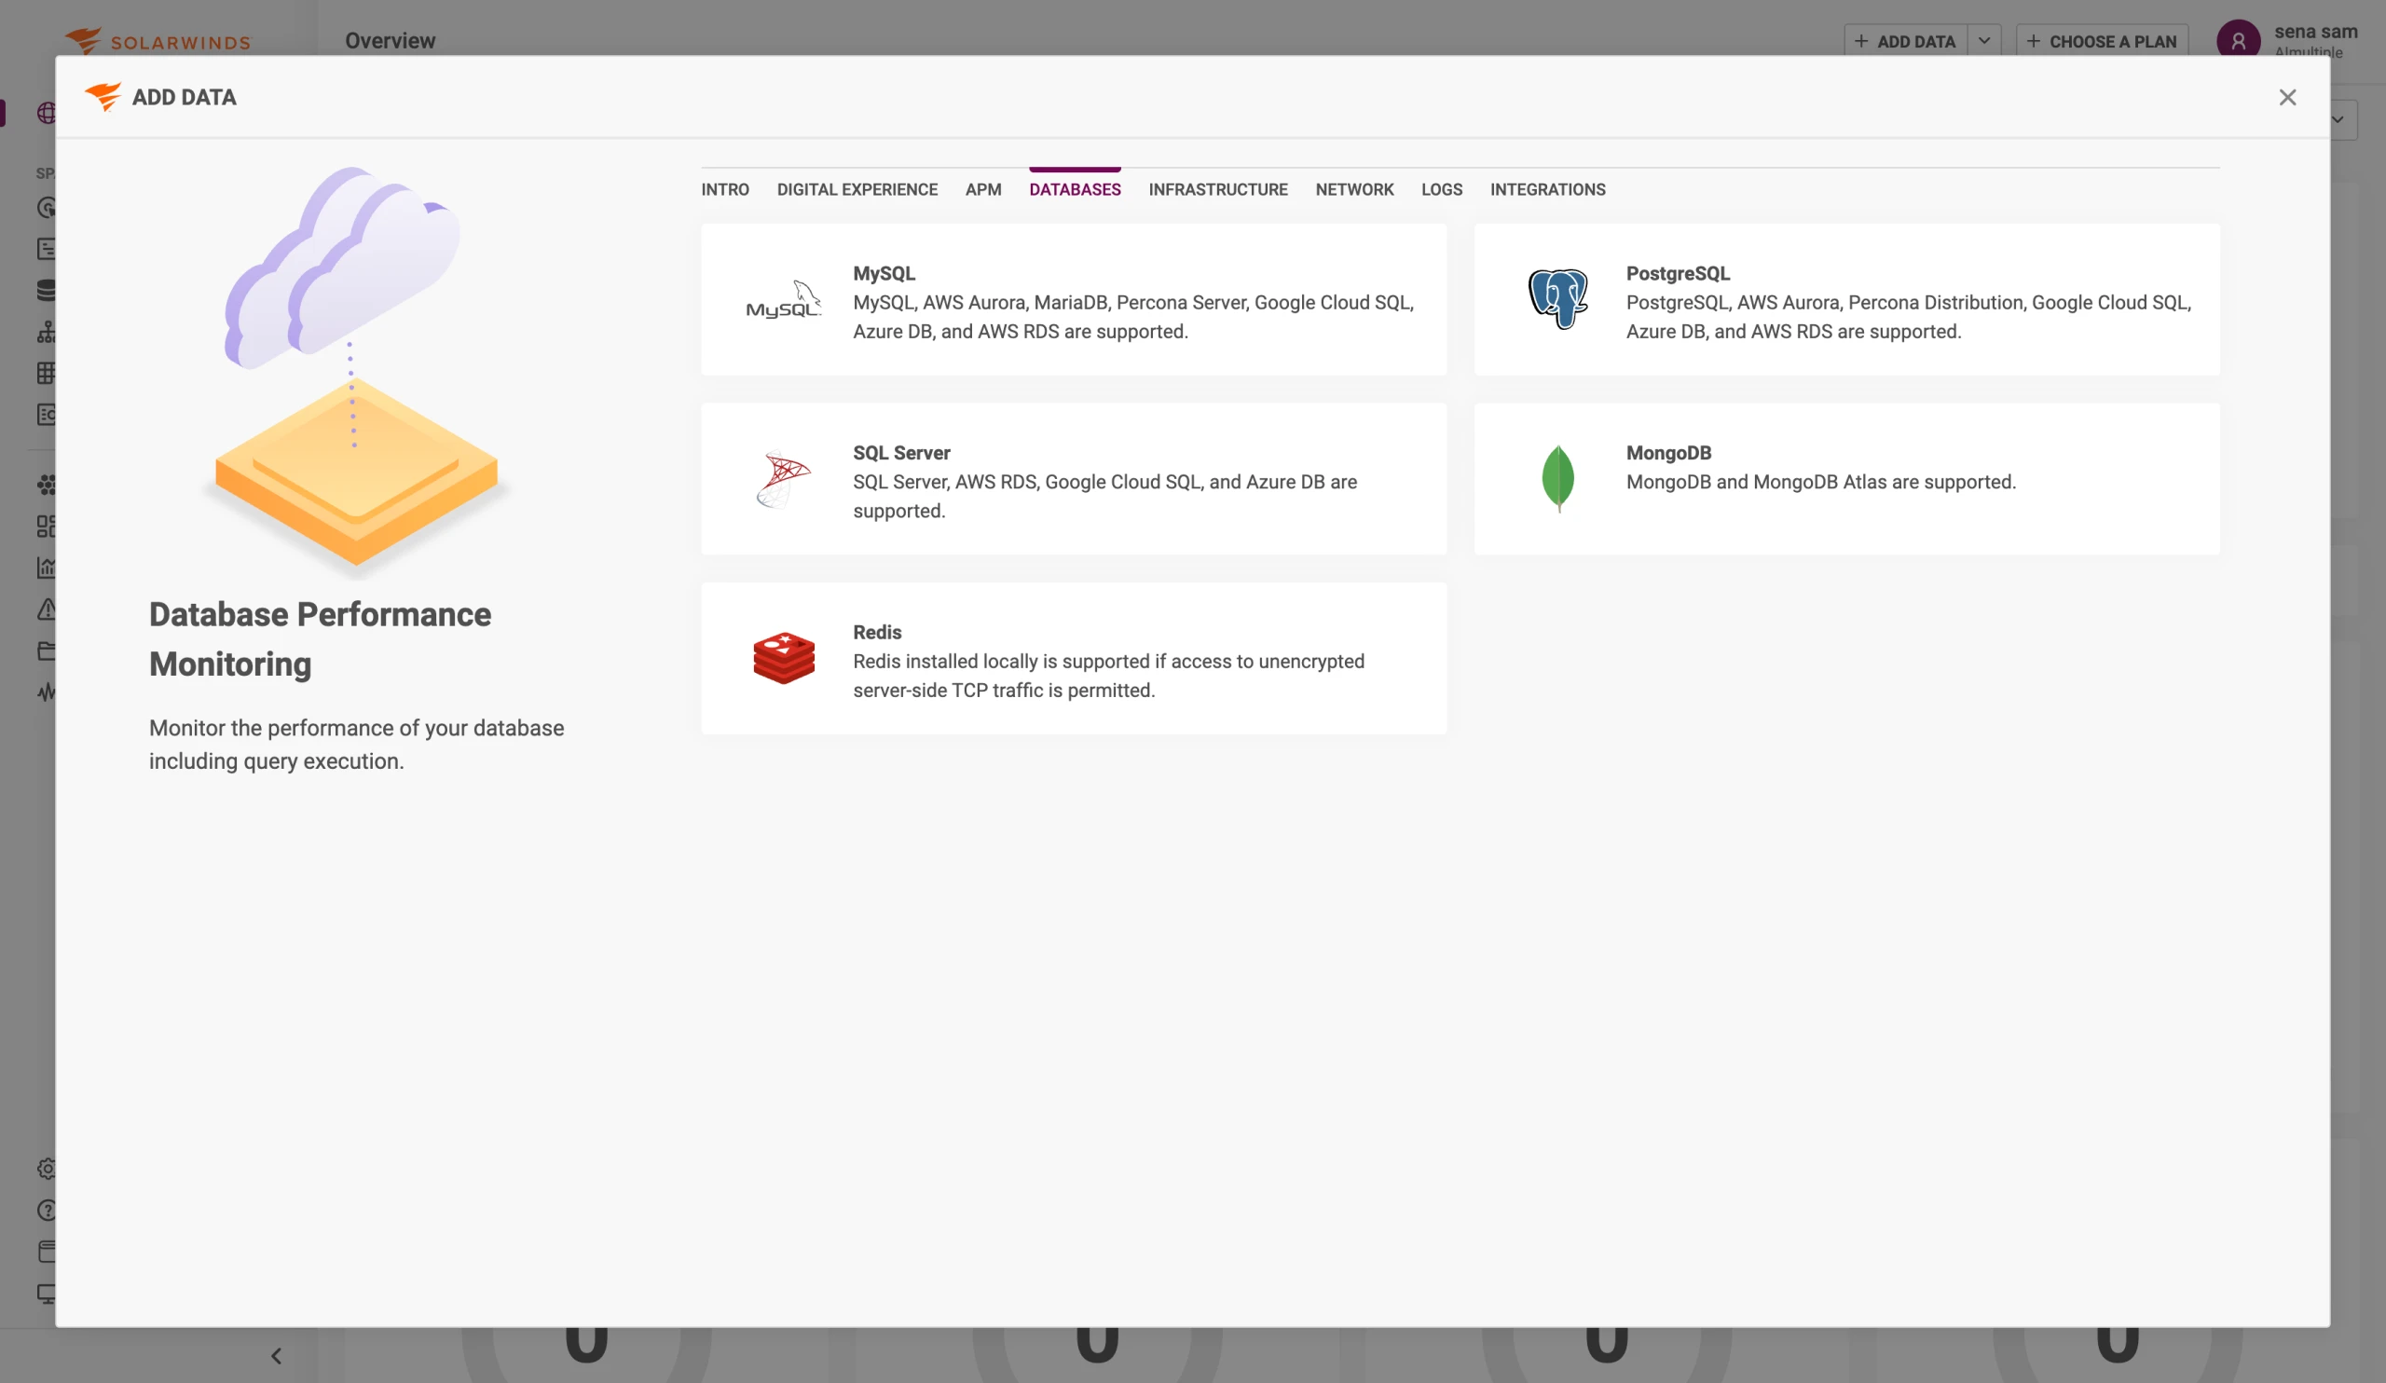Viewport: 2386px width, 1383px height.
Task: Click the Database Performance Monitoring heading
Action: click(x=320, y=639)
